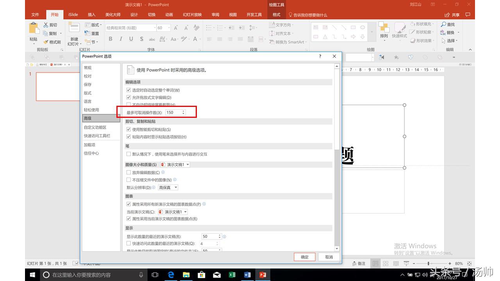Click the Increase Font Size icon
500x281 pixels.
(x=176, y=28)
